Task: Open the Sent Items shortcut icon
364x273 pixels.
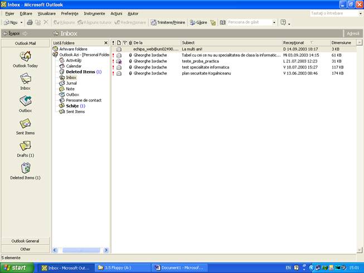Action: (x=25, y=123)
